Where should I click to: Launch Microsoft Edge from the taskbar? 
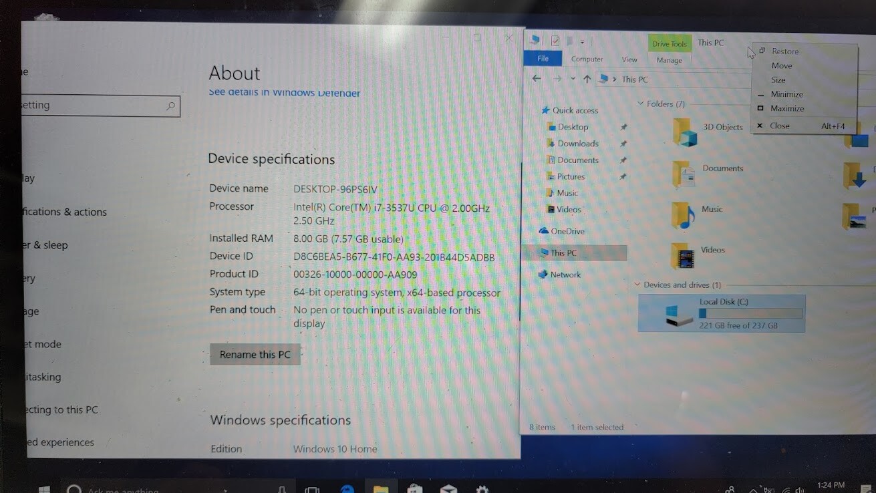tap(347, 490)
